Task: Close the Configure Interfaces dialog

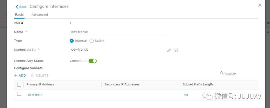Action: coord(260,5)
